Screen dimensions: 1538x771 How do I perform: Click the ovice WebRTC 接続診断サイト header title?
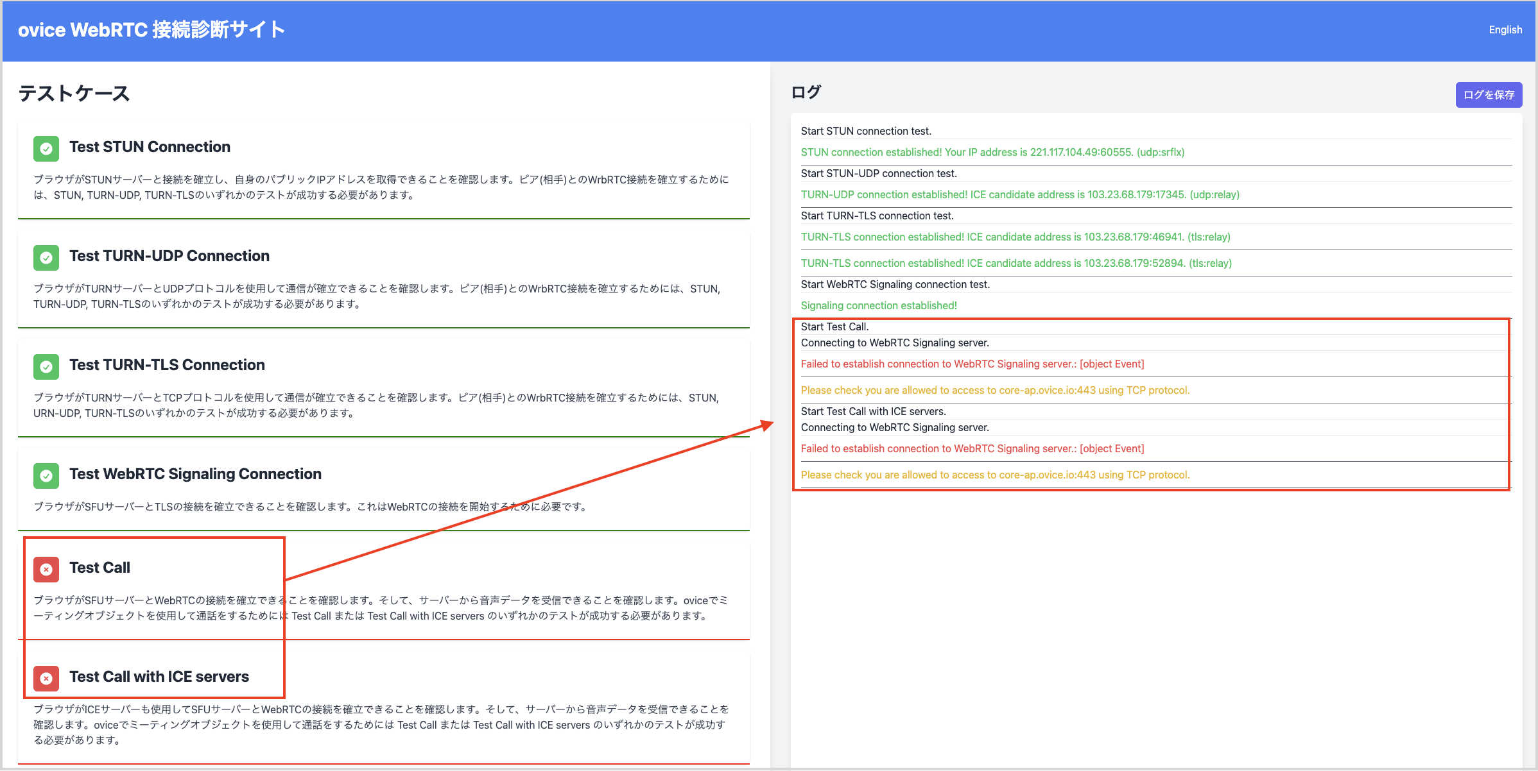[151, 30]
